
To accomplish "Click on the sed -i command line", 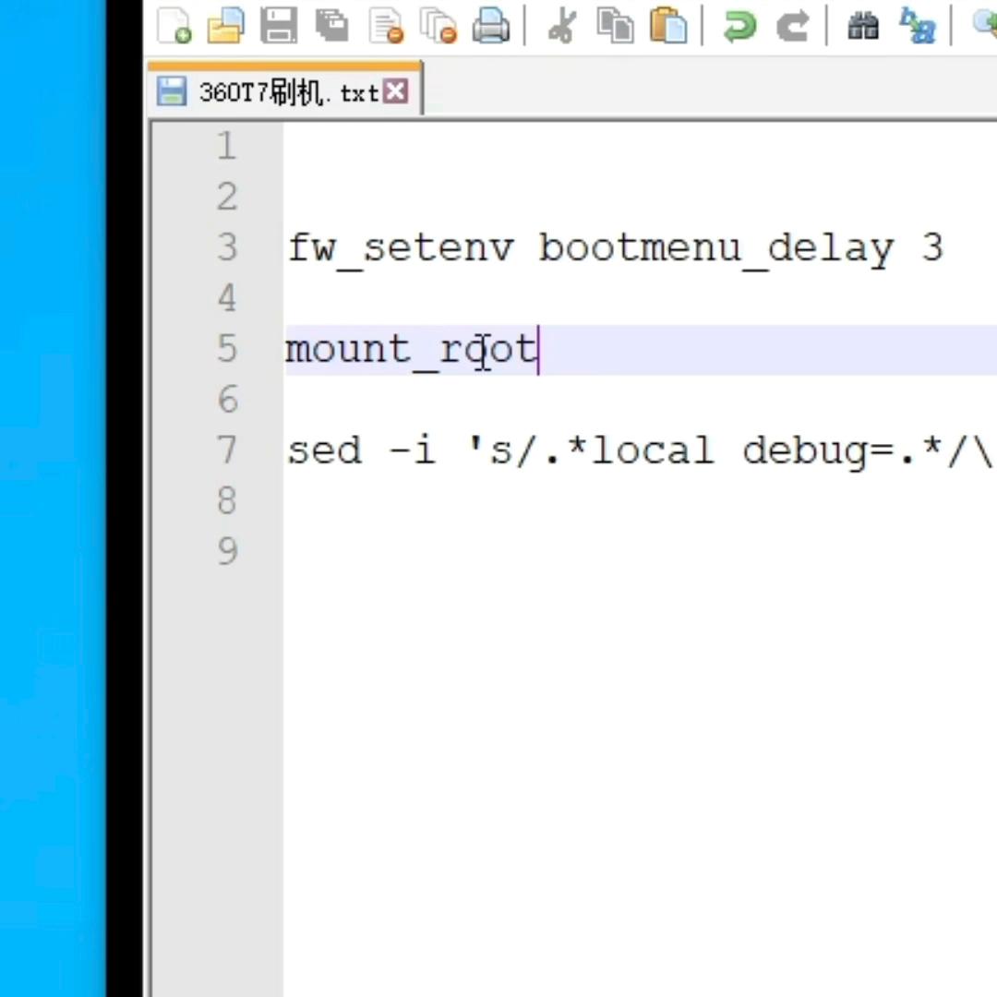I will 637,451.
